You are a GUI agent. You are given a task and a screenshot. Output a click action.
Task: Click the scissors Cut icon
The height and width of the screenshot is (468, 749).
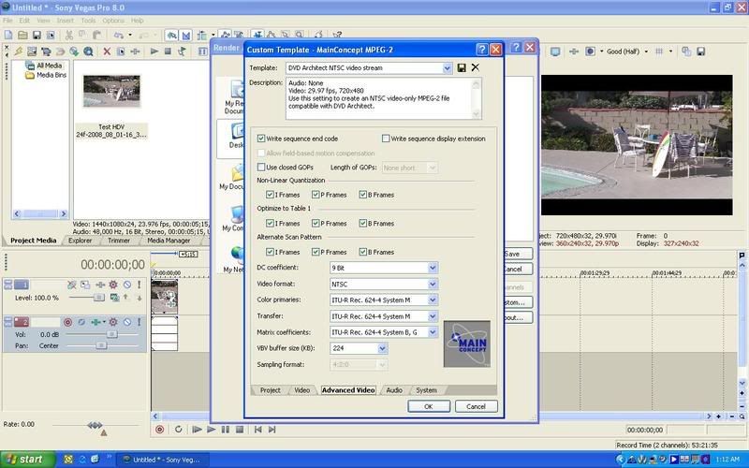[x=68, y=35]
